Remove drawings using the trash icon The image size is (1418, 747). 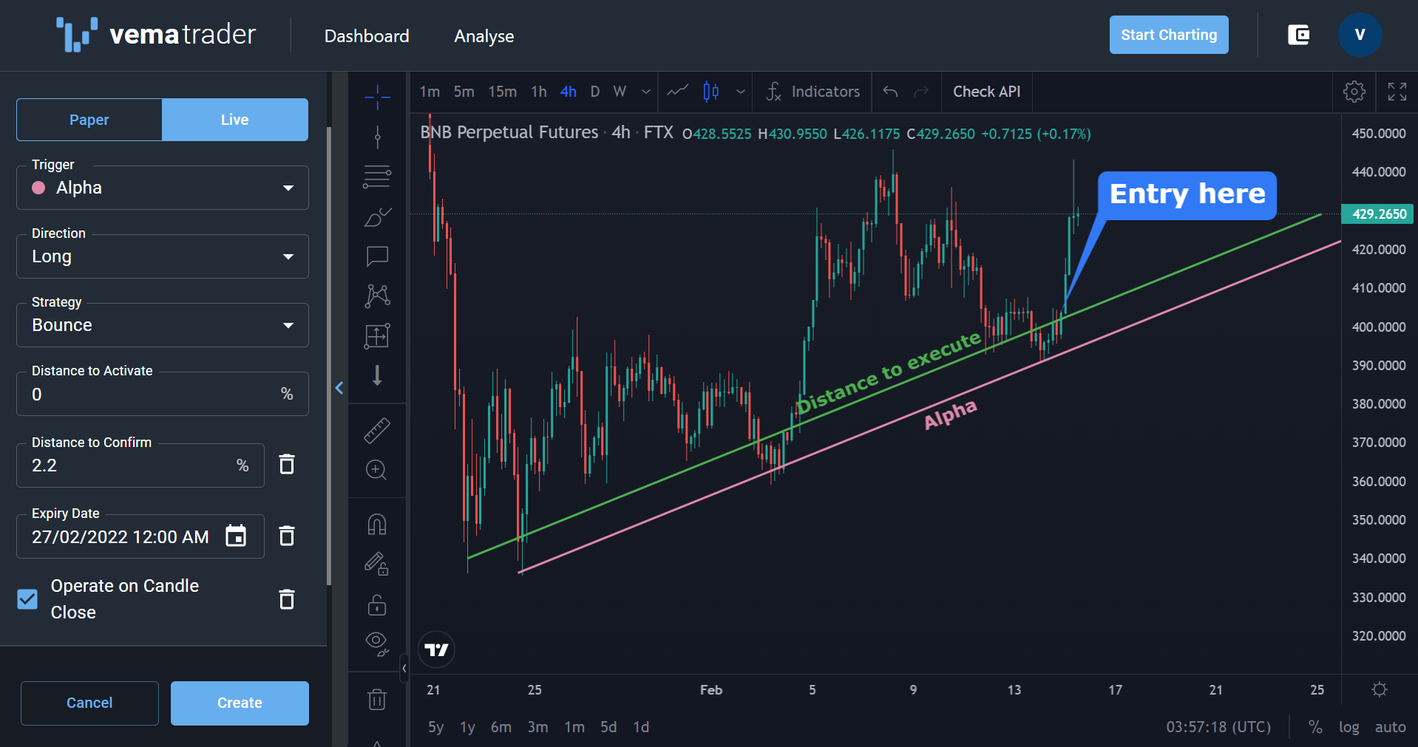coord(377,699)
